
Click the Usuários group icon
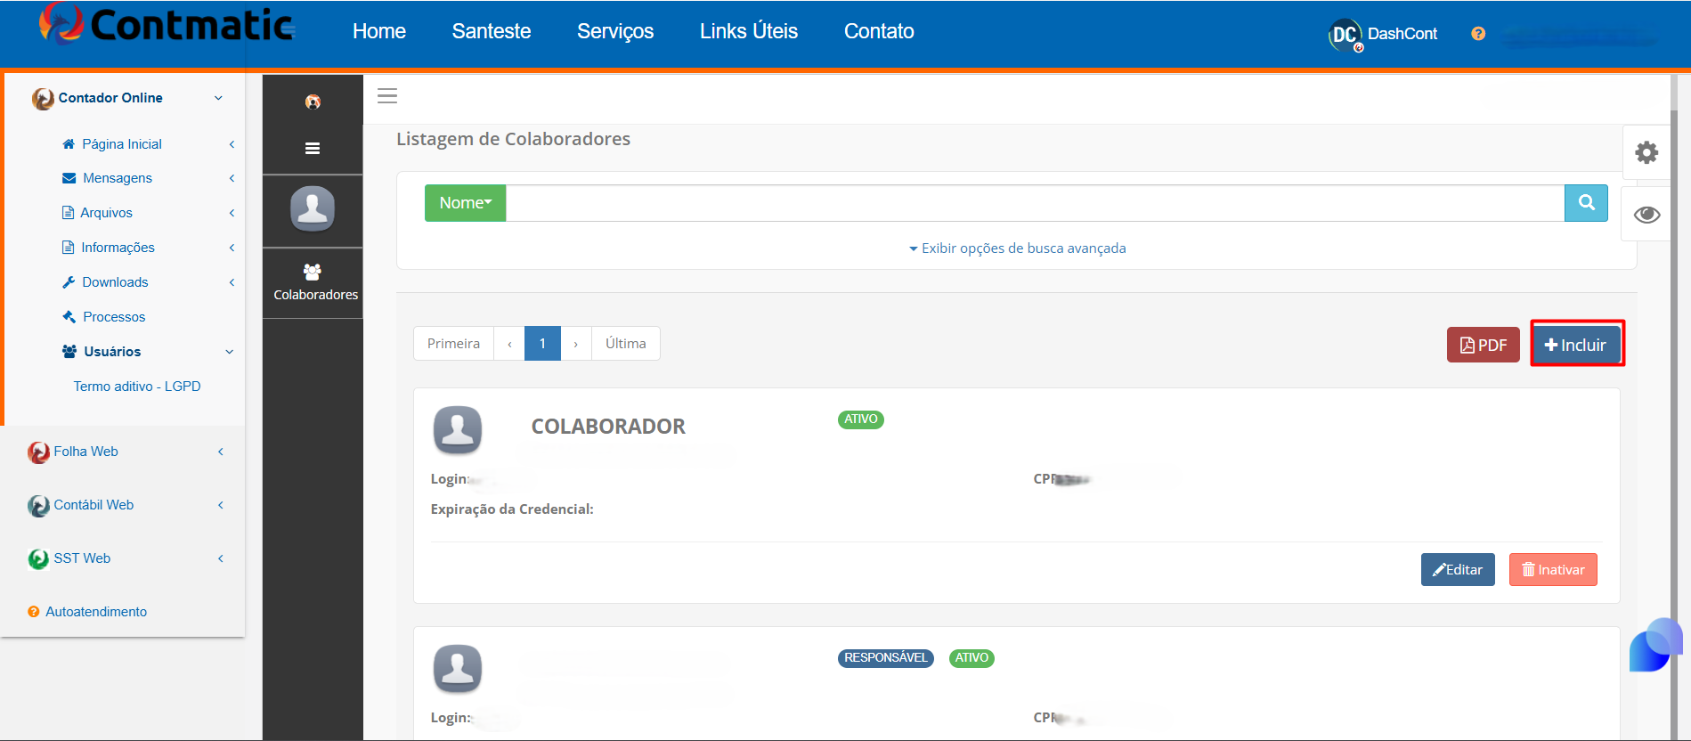coord(69,352)
